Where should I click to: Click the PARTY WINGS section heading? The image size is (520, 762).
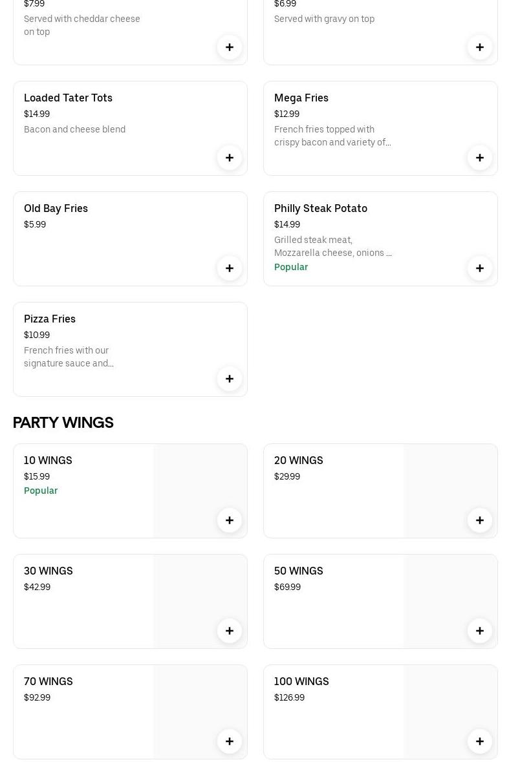[63, 423]
